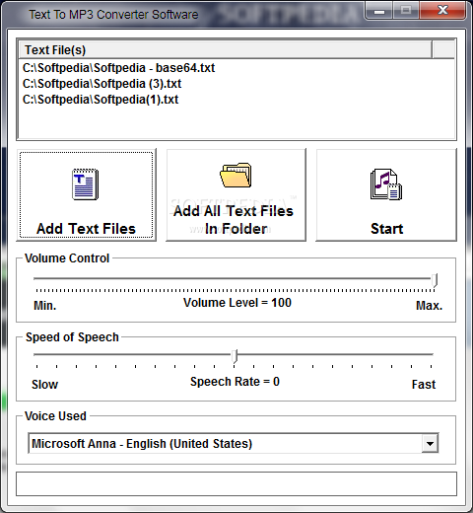The image size is (473, 513).
Task: Click the Volume Level = 100 readout
Action: tap(237, 303)
